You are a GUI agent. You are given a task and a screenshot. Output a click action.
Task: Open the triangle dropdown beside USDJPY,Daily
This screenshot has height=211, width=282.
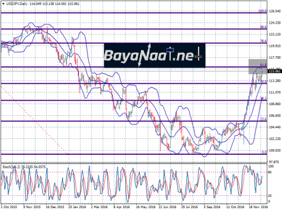click(x=3, y=4)
